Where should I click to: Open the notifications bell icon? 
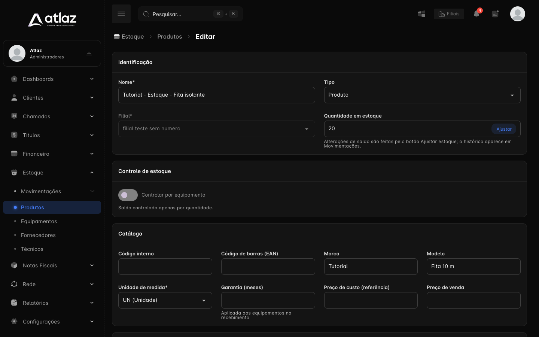click(x=476, y=14)
